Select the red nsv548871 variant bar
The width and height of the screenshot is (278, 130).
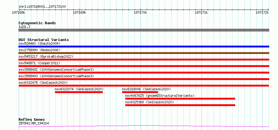click(x=144, y=66)
